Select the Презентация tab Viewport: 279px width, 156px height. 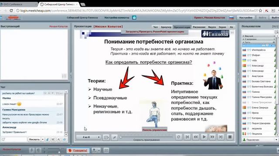click(x=182, y=27)
